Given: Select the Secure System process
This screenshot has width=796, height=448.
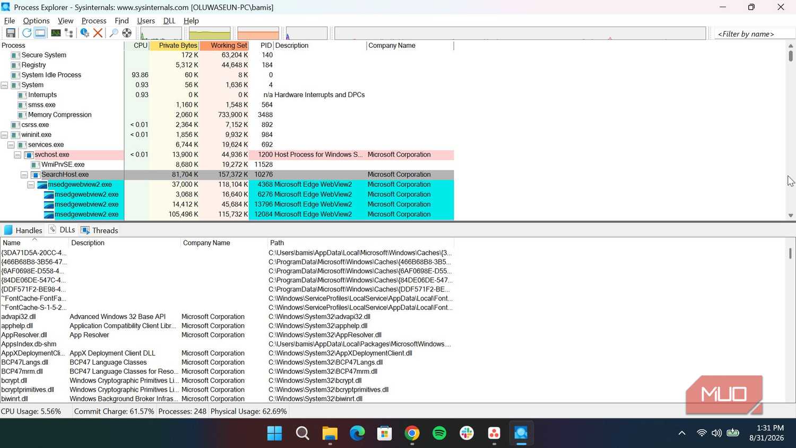Looking at the screenshot, I should [x=44, y=55].
